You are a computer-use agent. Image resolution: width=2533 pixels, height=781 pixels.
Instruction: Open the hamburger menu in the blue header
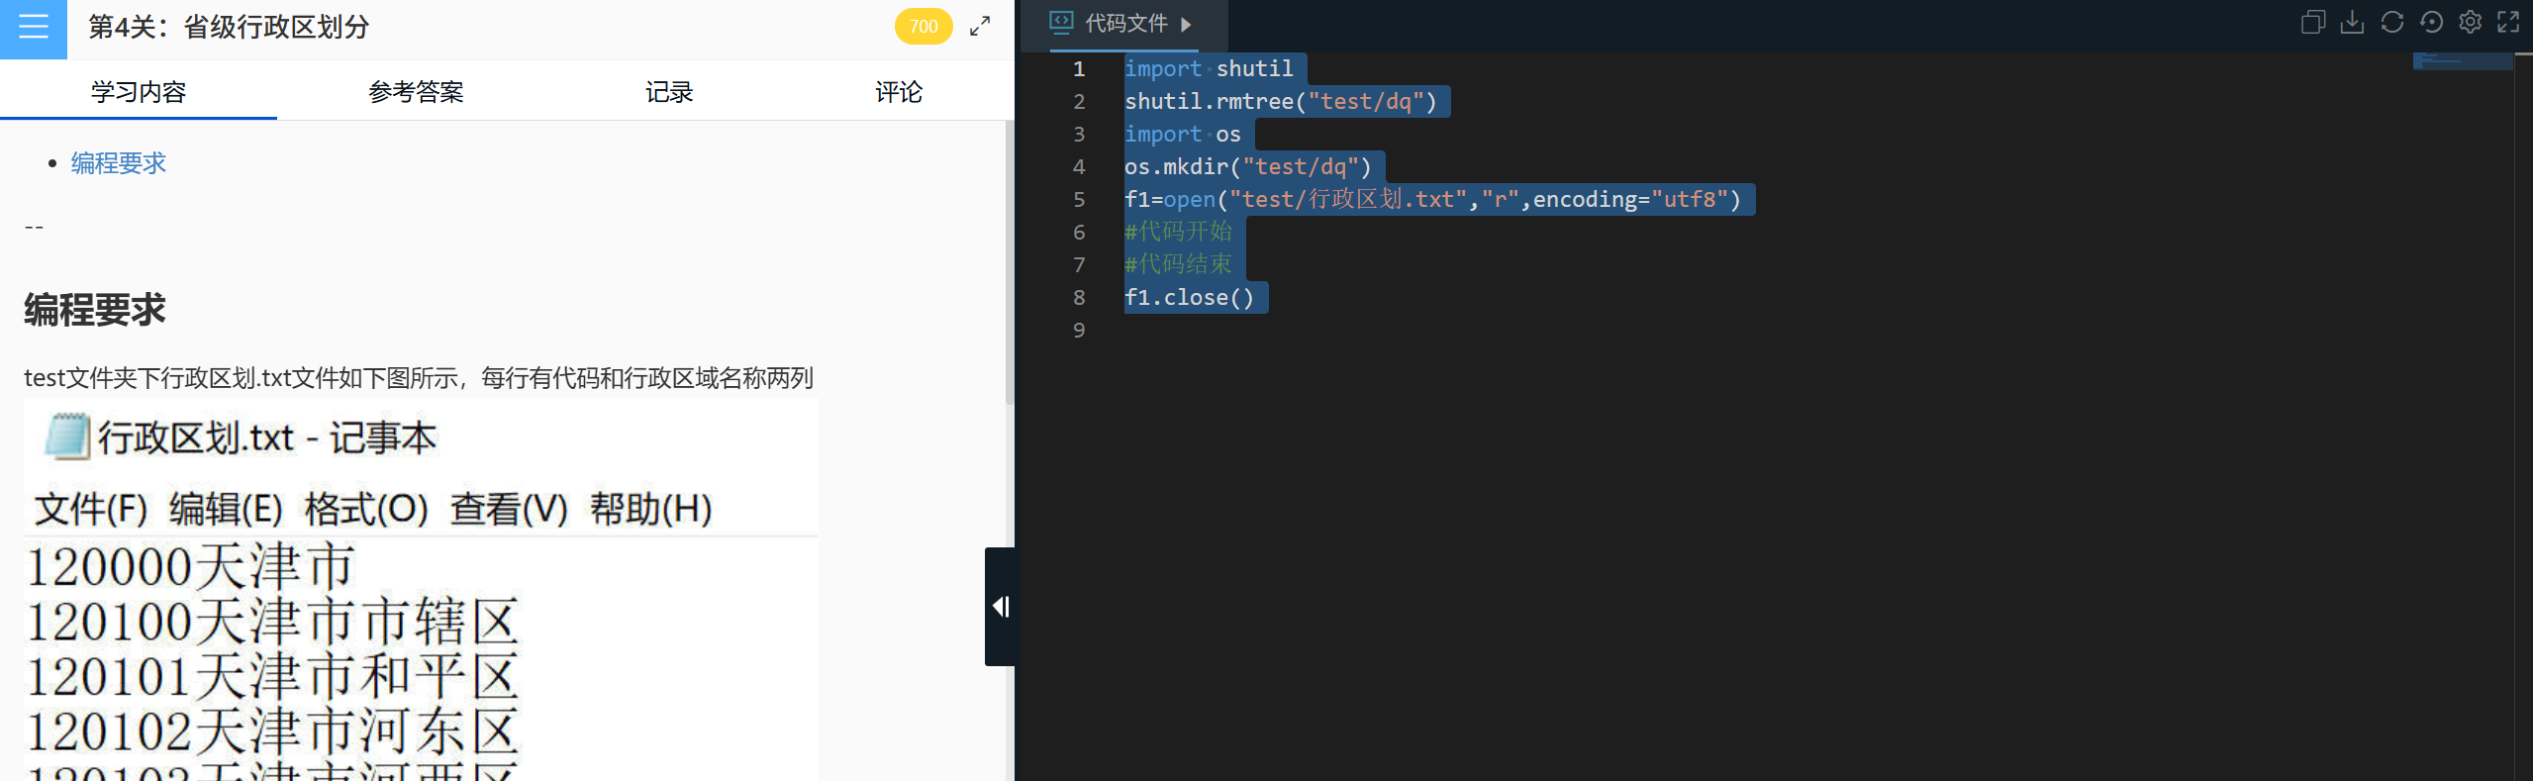[34, 28]
